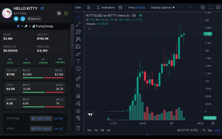Select the trend line drawing tool
This screenshot has height=139, width=222.
(78, 24)
